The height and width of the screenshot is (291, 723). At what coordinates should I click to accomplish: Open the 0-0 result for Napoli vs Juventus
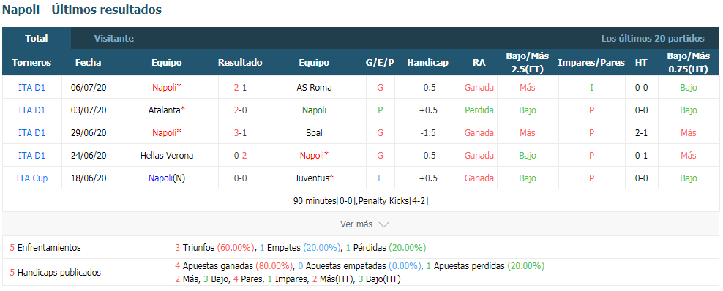pyautogui.click(x=240, y=178)
